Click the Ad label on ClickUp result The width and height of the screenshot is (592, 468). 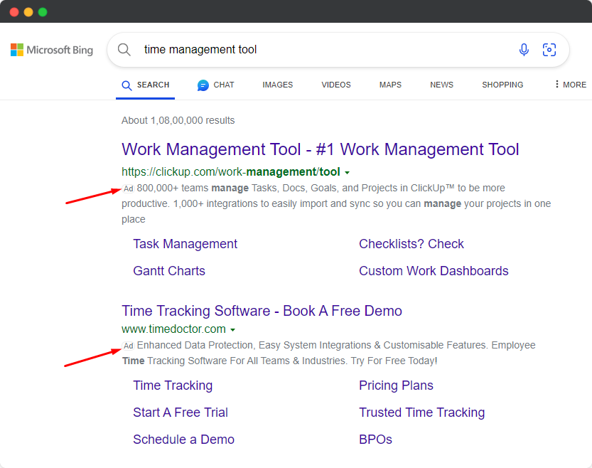[x=129, y=188]
